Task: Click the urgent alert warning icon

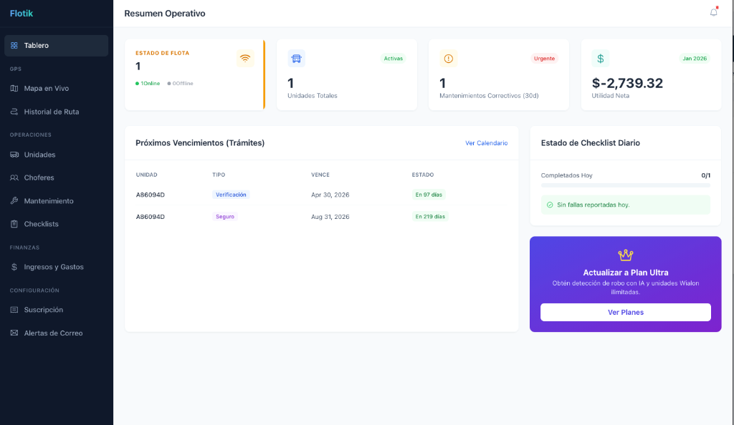Action: click(448, 58)
